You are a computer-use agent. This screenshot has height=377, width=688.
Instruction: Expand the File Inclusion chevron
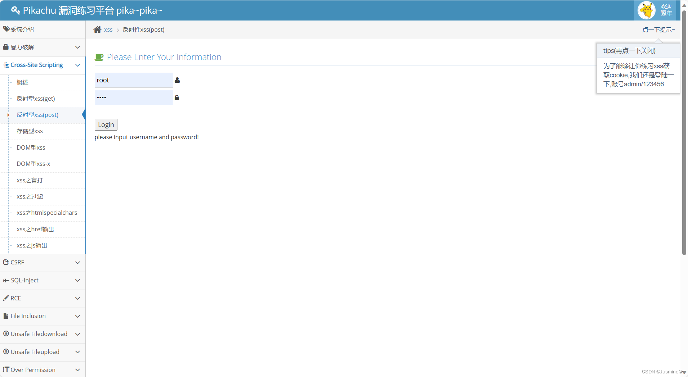point(77,316)
